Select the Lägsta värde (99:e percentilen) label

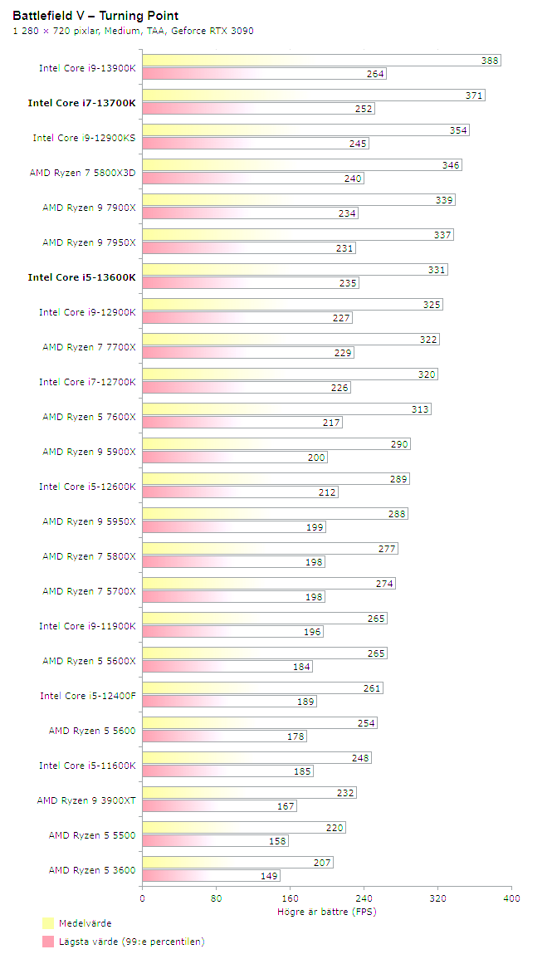(131, 942)
